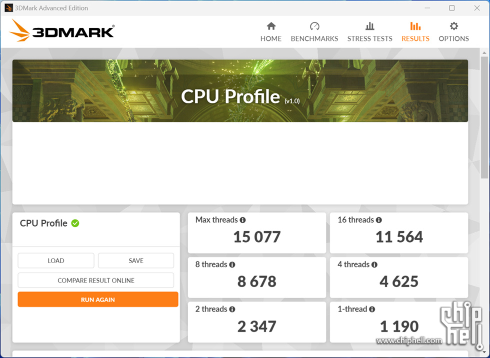Click COMPARE RESULT ONLINE button
The height and width of the screenshot is (358, 490).
click(x=96, y=280)
